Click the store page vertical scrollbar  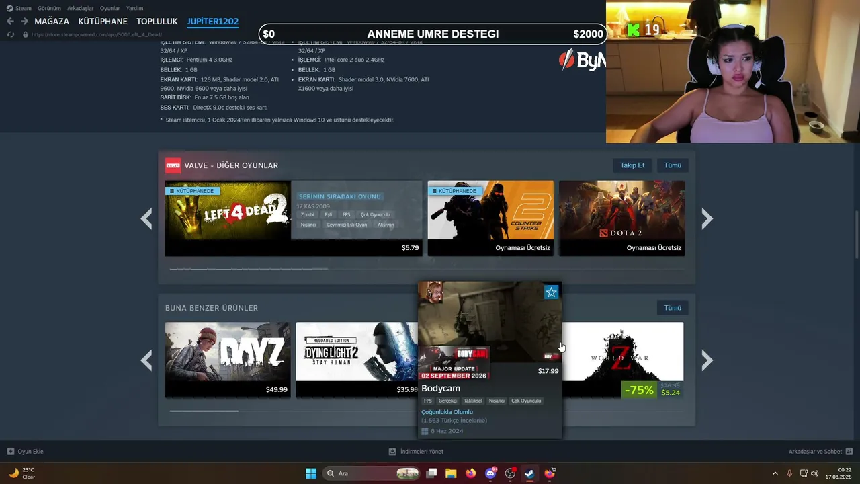(857, 235)
